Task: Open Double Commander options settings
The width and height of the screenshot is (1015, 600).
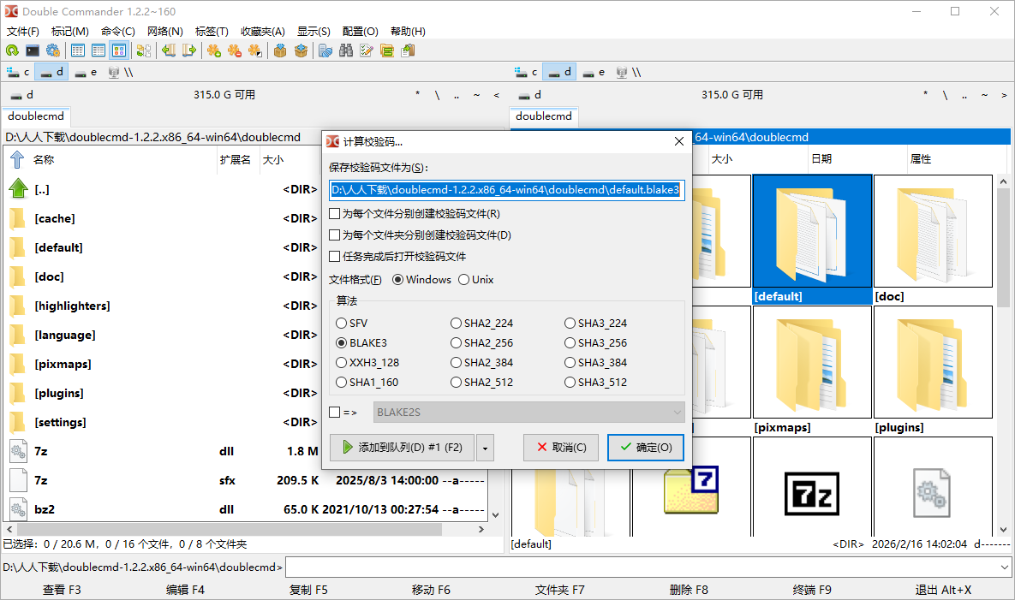Action: point(52,50)
